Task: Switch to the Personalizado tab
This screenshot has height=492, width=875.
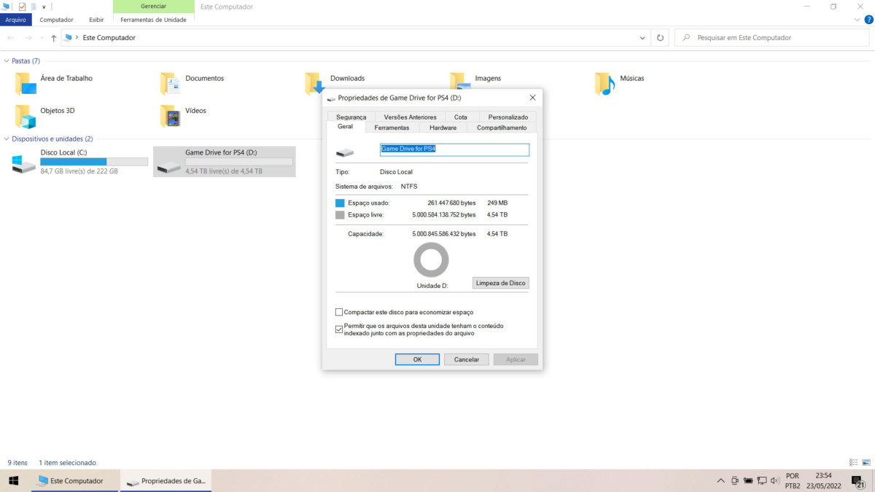Action: [x=508, y=117]
